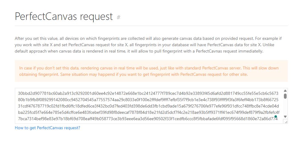The width and height of the screenshot is (303, 144).
Task: Grab the textarea vertical scrollbar thumb
Action: tap(285, 96)
